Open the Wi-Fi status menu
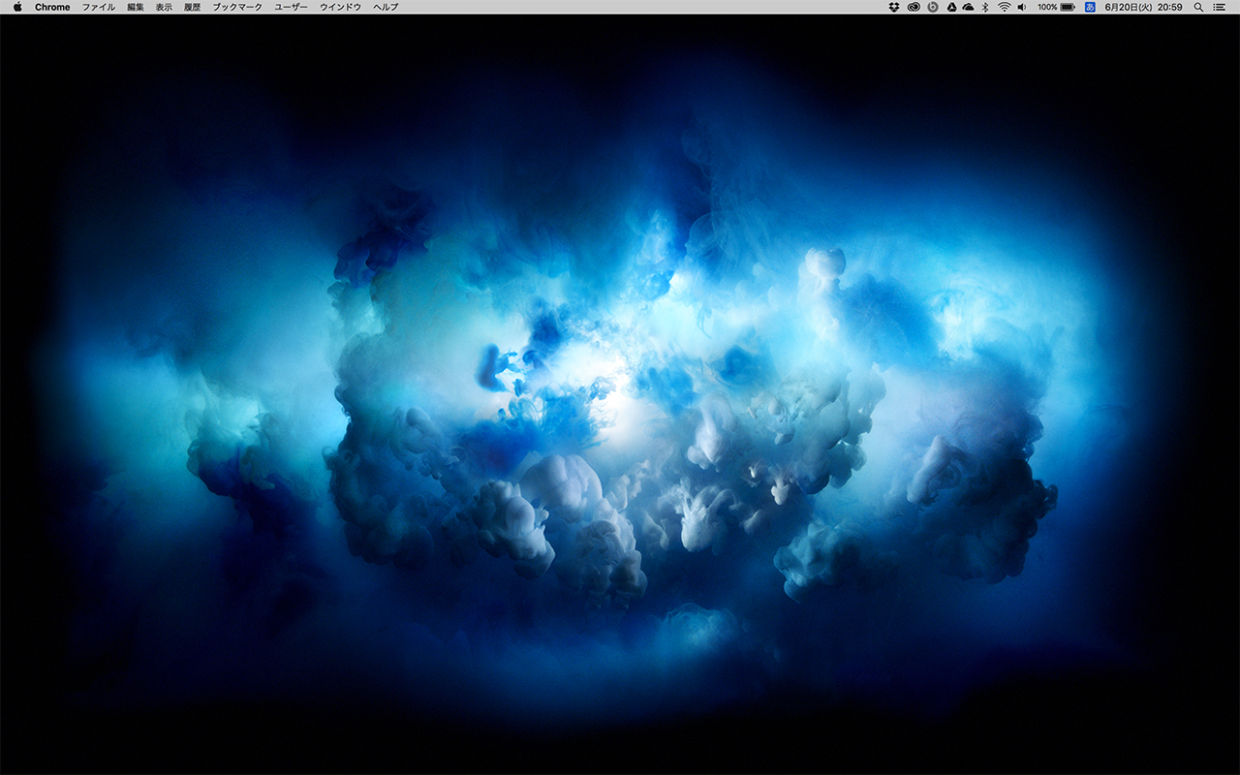The width and height of the screenshot is (1240, 775). pyautogui.click(x=1004, y=7)
